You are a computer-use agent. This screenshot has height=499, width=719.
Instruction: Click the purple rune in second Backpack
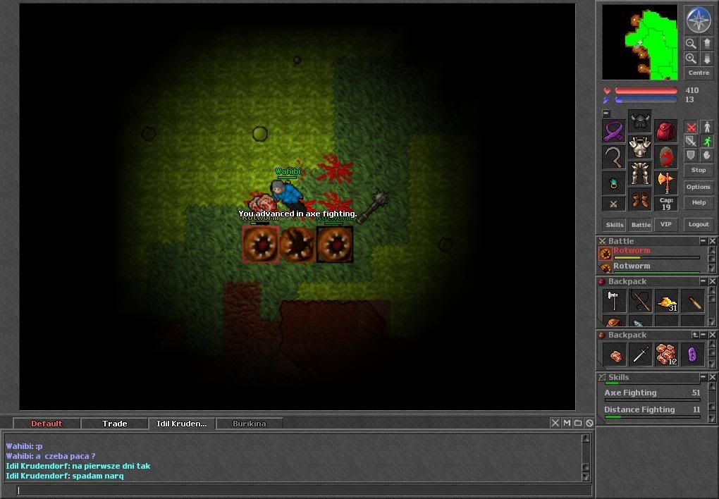point(692,355)
